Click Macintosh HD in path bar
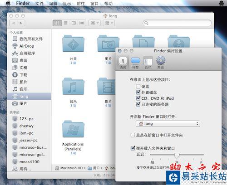Screen dimensions: 227x185 [x=69, y=168]
